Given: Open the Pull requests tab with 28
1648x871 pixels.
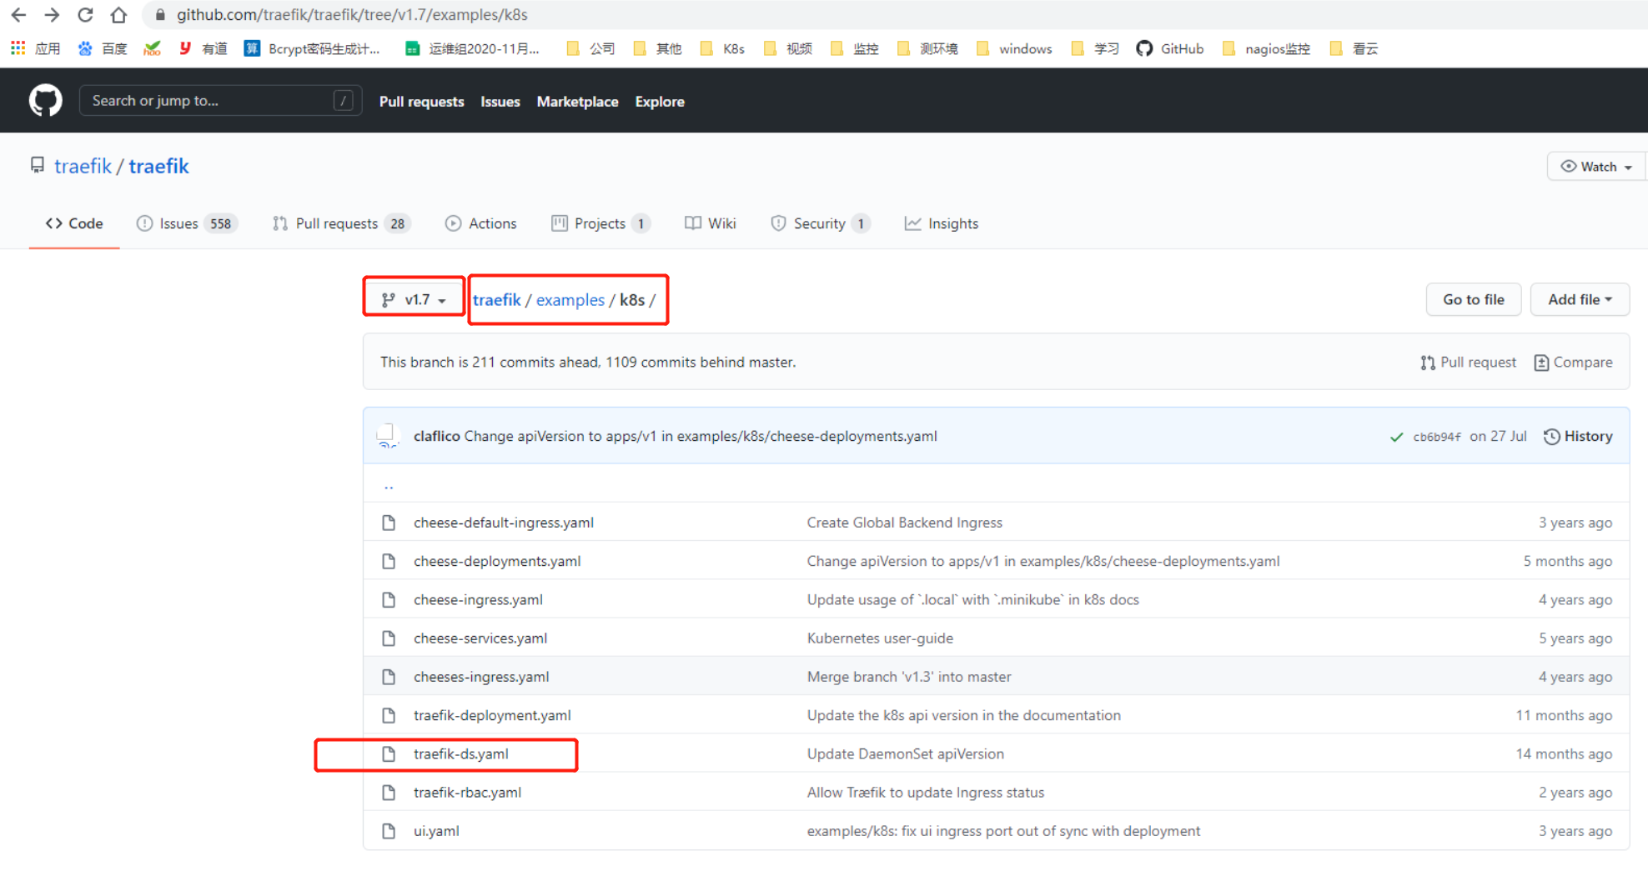Looking at the screenshot, I should point(341,223).
